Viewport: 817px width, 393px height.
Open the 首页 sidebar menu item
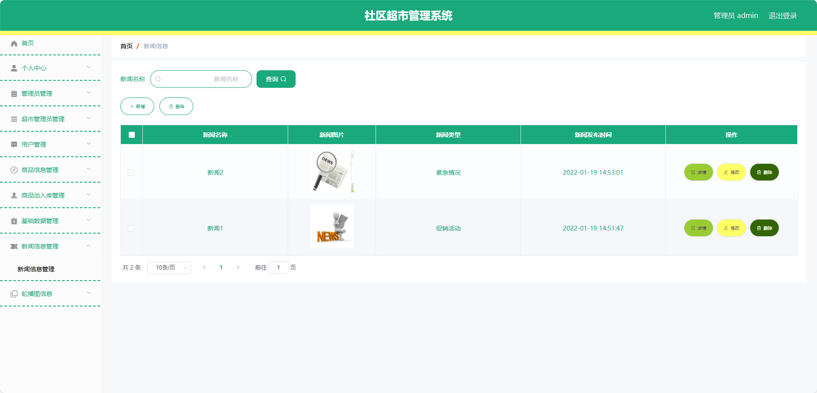click(50, 43)
